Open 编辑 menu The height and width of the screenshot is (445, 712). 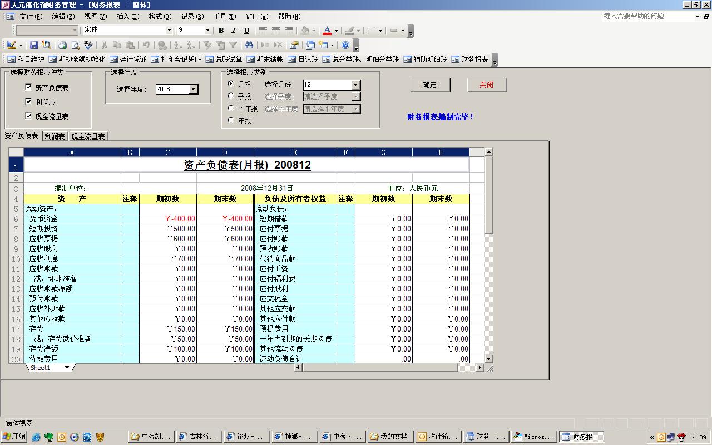pyautogui.click(x=63, y=17)
